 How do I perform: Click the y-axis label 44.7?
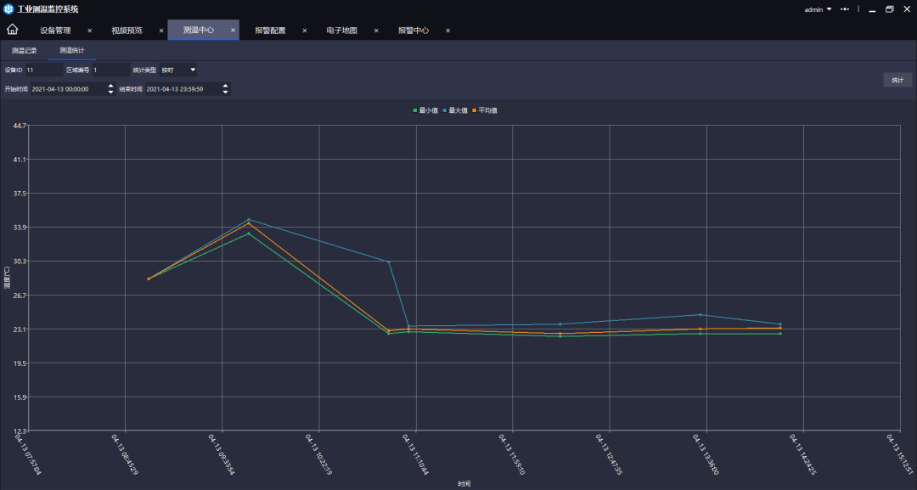click(x=20, y=126)
